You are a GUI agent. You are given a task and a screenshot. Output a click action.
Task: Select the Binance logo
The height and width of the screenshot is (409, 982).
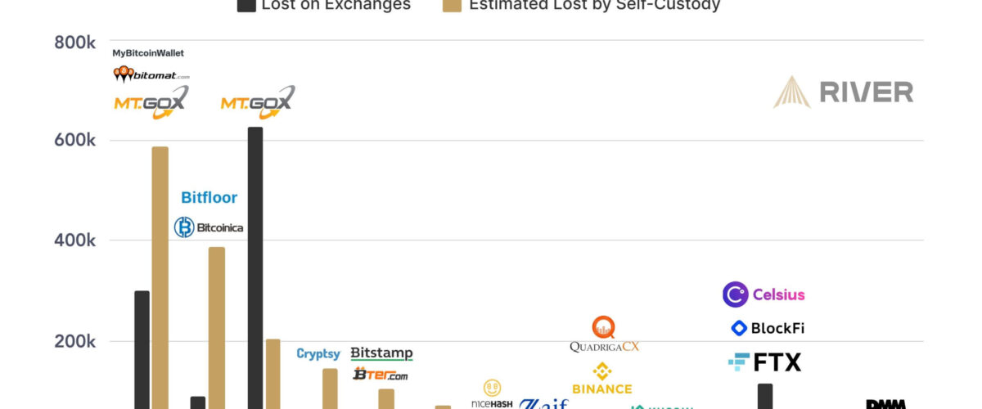pos(602,379)
